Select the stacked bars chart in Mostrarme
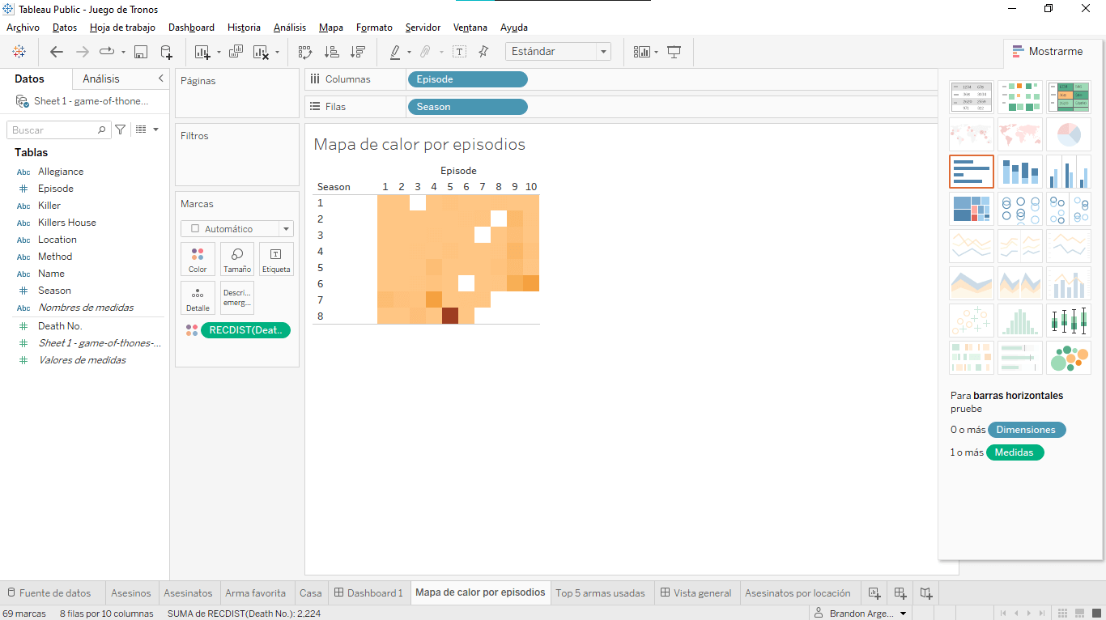Viewport: 1106px width, 620px height. click(1020, 172)
